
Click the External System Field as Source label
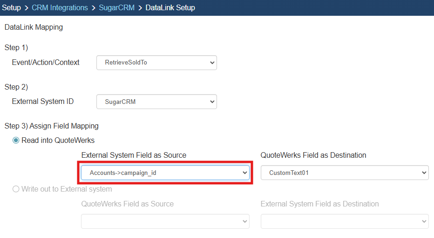click(x=134, y=155)
